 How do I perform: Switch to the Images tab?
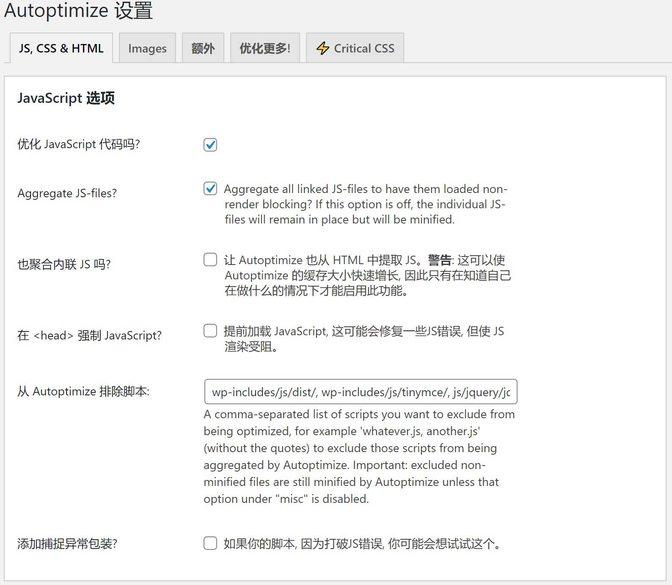pos(147,48)
